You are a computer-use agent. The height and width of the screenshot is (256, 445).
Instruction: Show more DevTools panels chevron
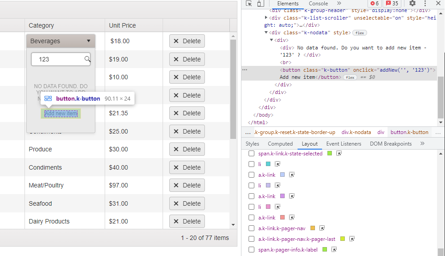tap(339, 3)
